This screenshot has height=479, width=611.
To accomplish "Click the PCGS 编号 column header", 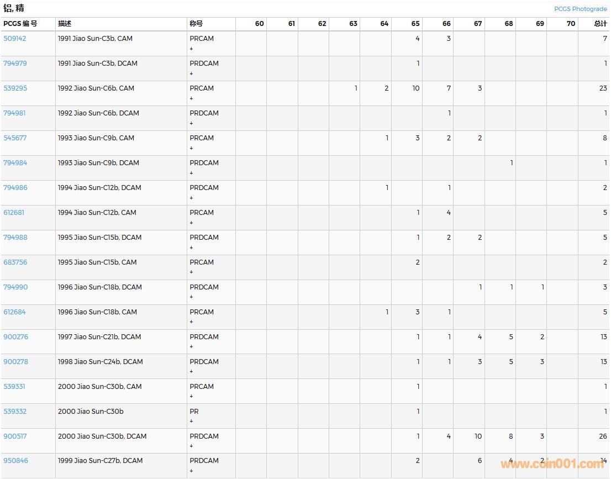I will [x=20, y=24].
